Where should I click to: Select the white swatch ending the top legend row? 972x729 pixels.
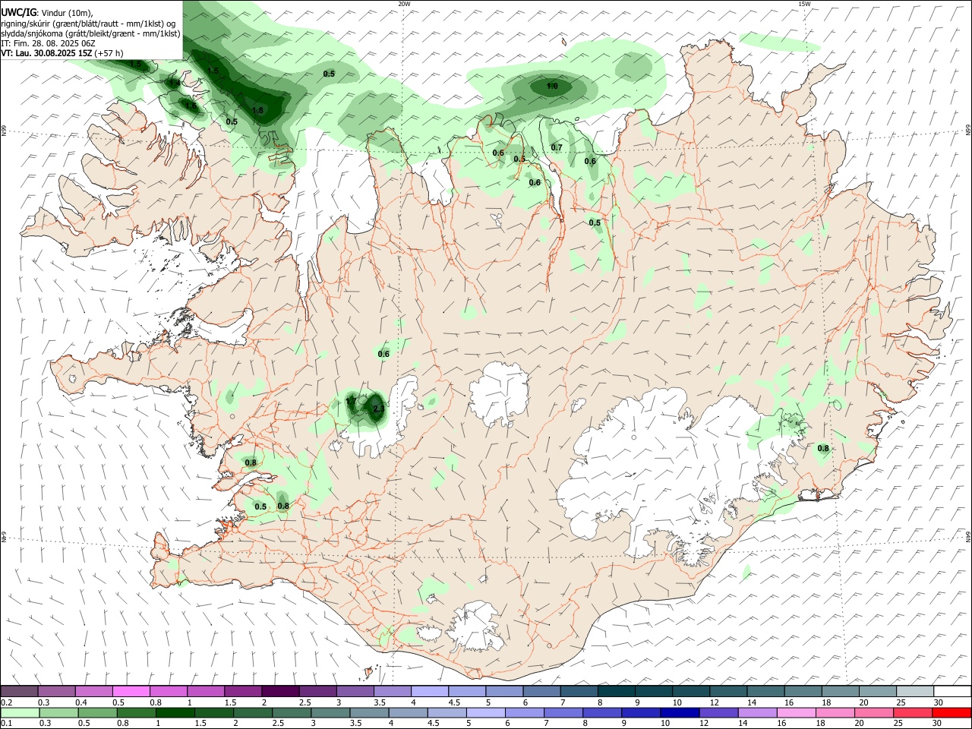pos(952,691)
